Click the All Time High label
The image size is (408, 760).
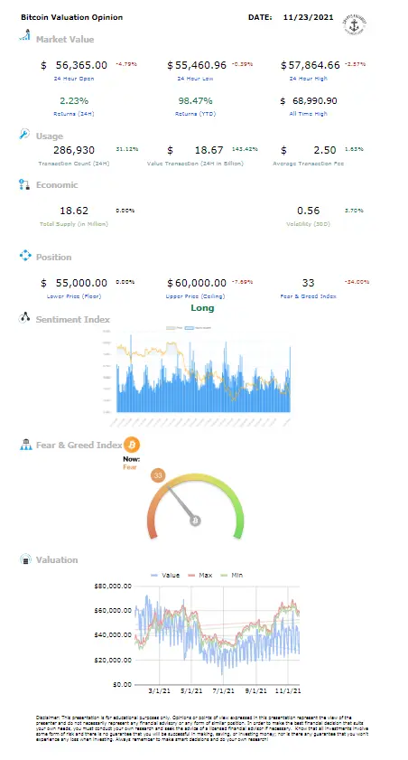309,114
